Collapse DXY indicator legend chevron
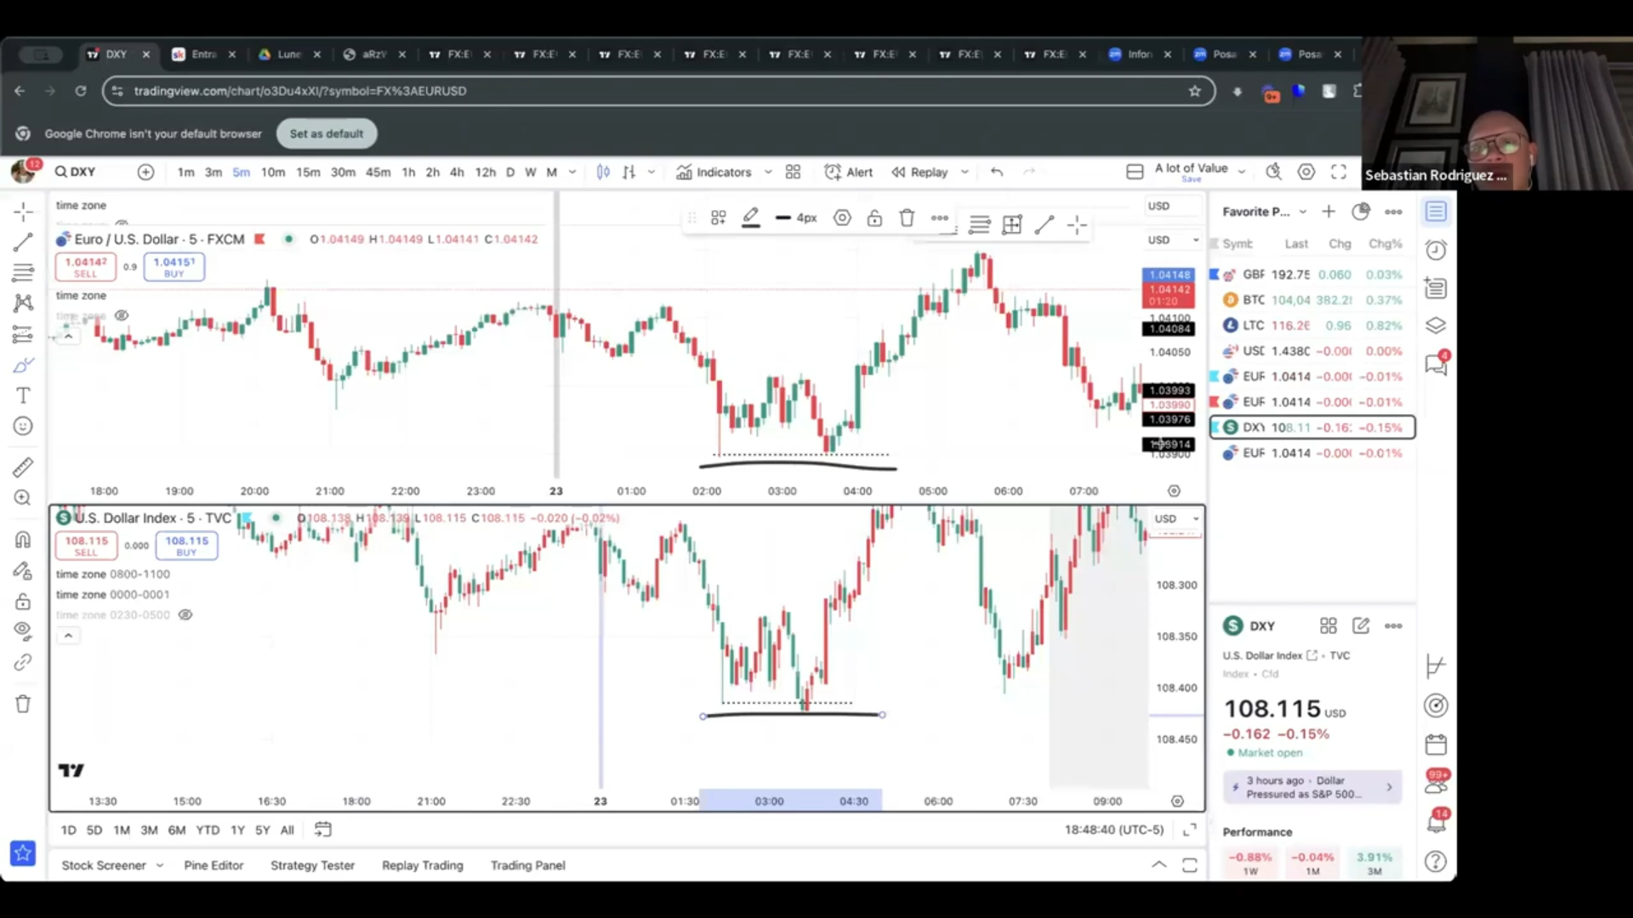This screenshot has width=1633, height=918. pyautogui.click(x=68, y=636)
